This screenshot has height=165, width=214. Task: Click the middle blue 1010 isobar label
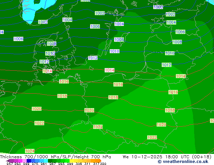(x=115, y=51)
